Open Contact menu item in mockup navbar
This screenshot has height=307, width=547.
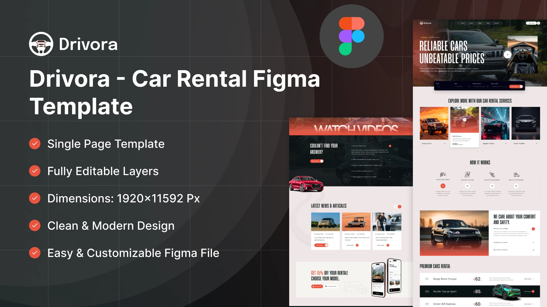pos(497,23)
